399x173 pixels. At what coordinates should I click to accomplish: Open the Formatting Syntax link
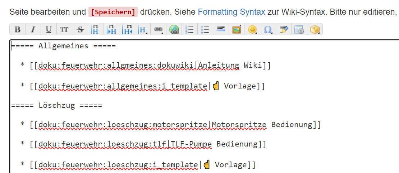(231, 12)
